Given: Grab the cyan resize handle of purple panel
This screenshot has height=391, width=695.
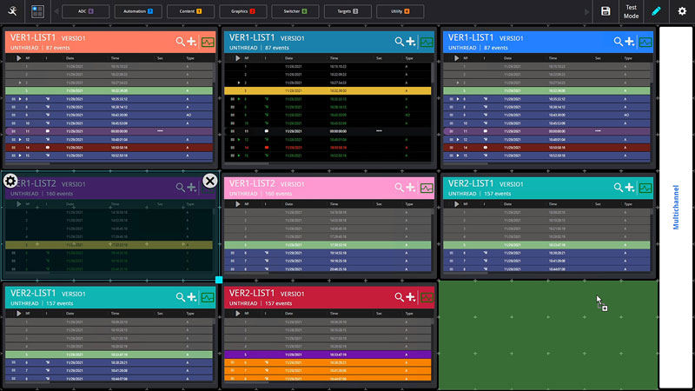Looking at the screenshot, I should (219, 280).
